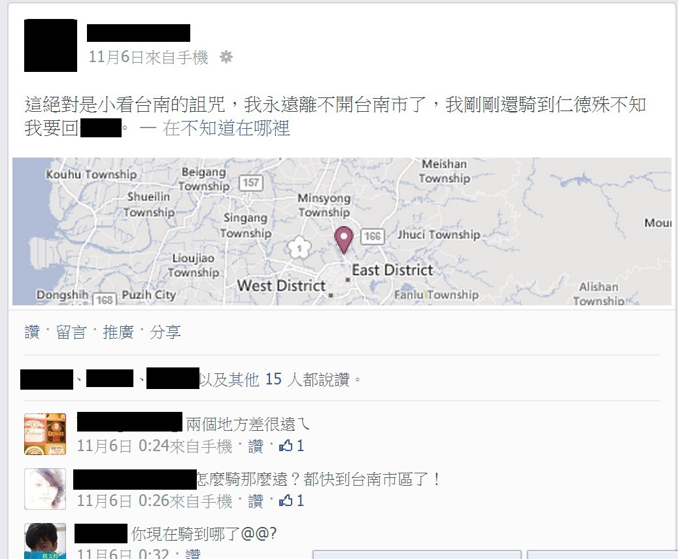Open second commenter's sketch portrait avatar
The image size is (678, 559).
click(x=45, y=489)
